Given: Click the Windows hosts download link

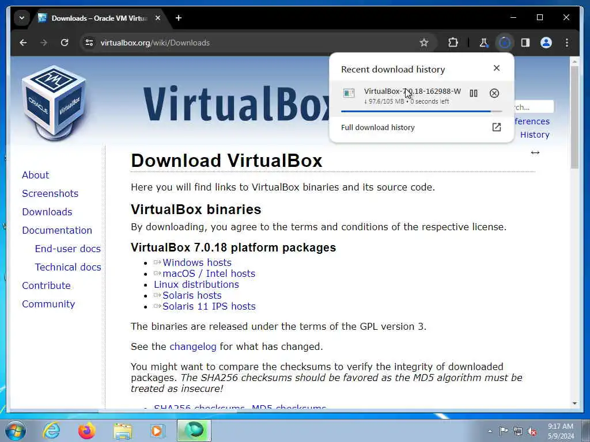Looking at the screenshot, I should pos(197,262).
